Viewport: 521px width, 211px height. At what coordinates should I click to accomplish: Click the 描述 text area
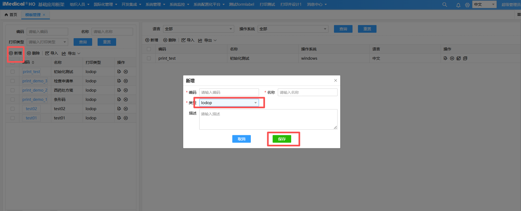pyautogui.click(x=268, y=119)
